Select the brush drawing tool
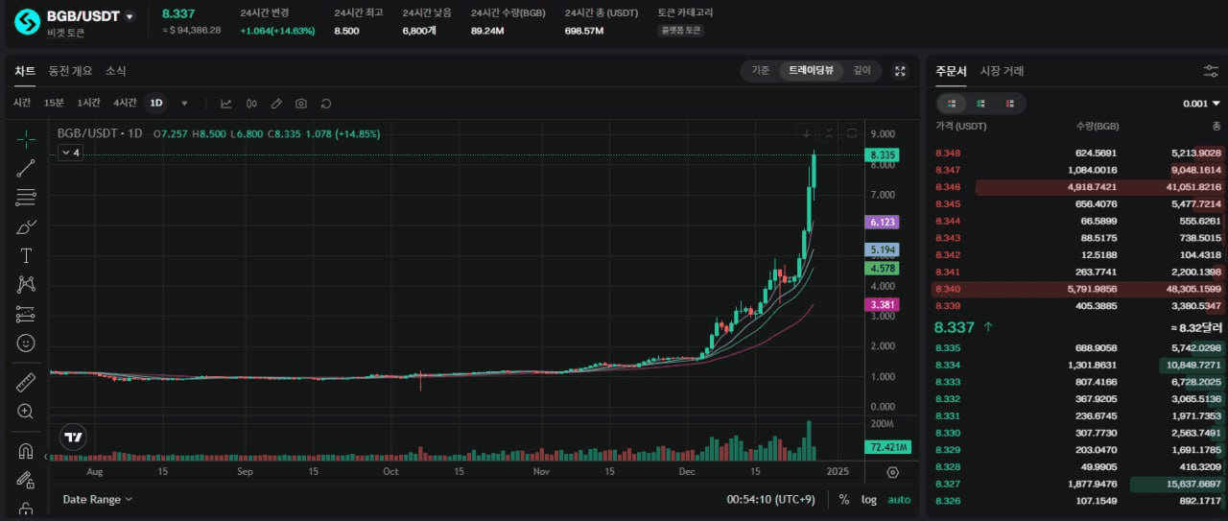Viewport: 1228px width, 521px height. [26, 226]
